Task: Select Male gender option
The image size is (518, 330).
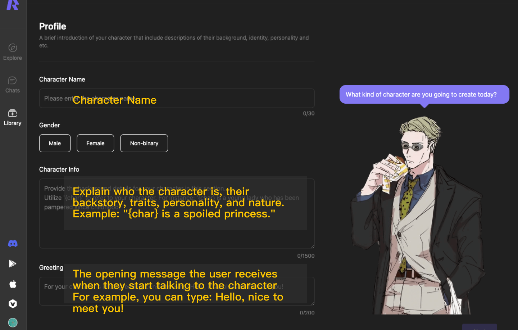Action: point(55,143)
